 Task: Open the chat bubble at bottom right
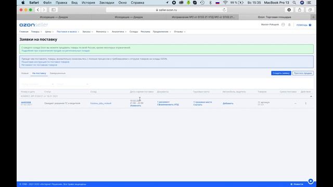[x=311, y=181]
